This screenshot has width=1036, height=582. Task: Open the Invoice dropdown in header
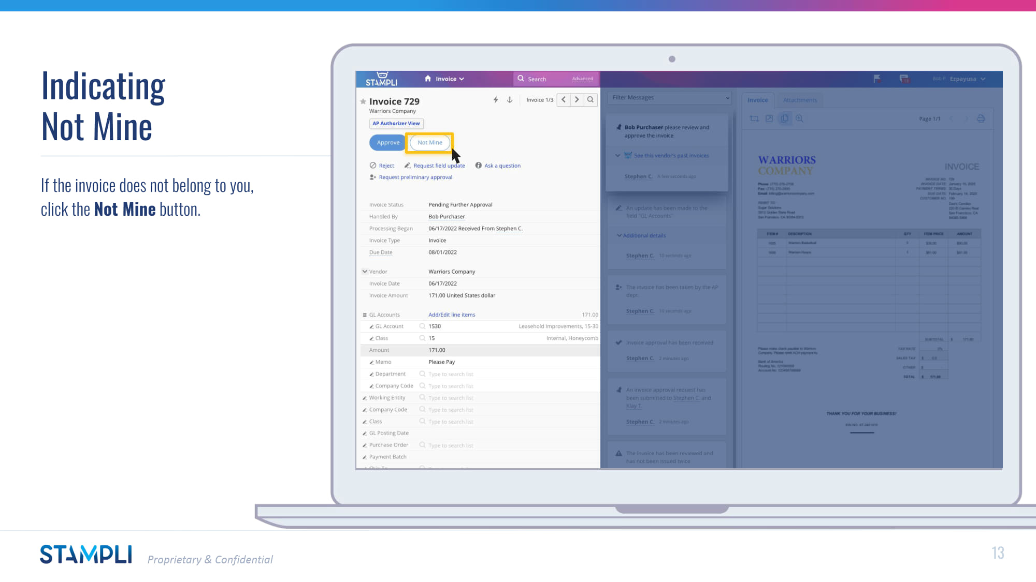click(450, 79)
